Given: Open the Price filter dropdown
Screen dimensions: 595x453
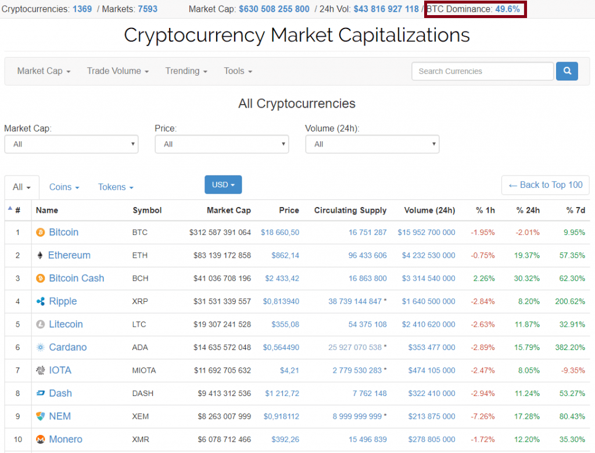Looking at the screenshot, I should coord(221,144).
